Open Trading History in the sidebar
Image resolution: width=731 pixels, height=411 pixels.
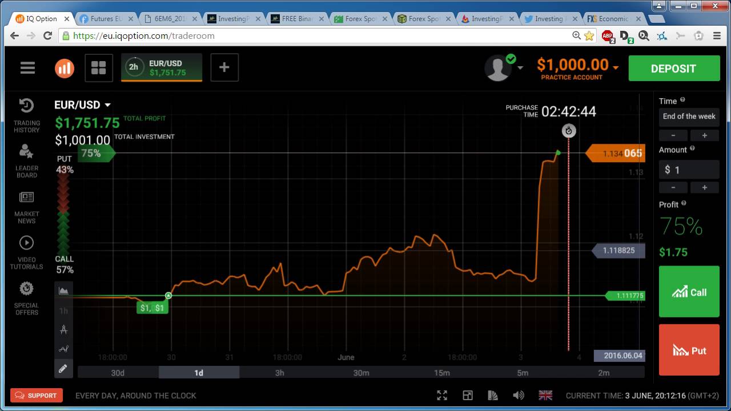point(27,116)
